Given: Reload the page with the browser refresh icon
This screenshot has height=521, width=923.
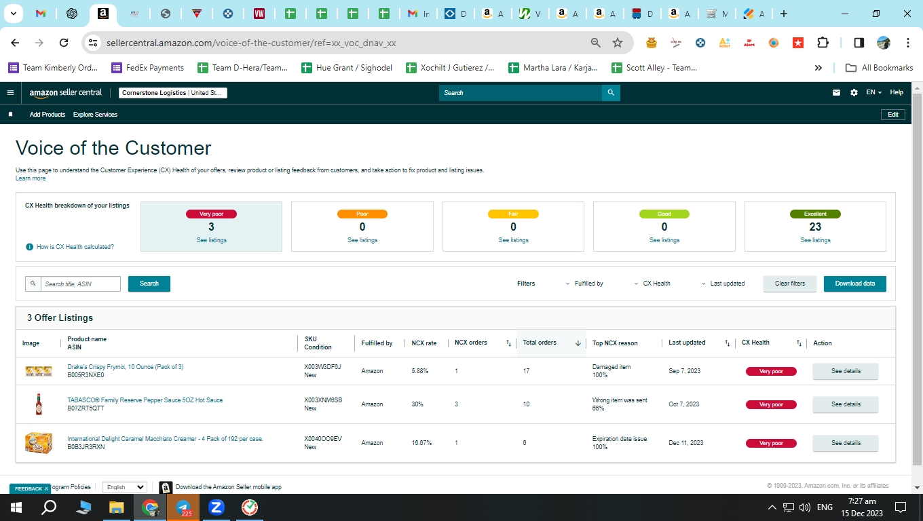Looking at the screenshot, I should click(x=64, y=43).
